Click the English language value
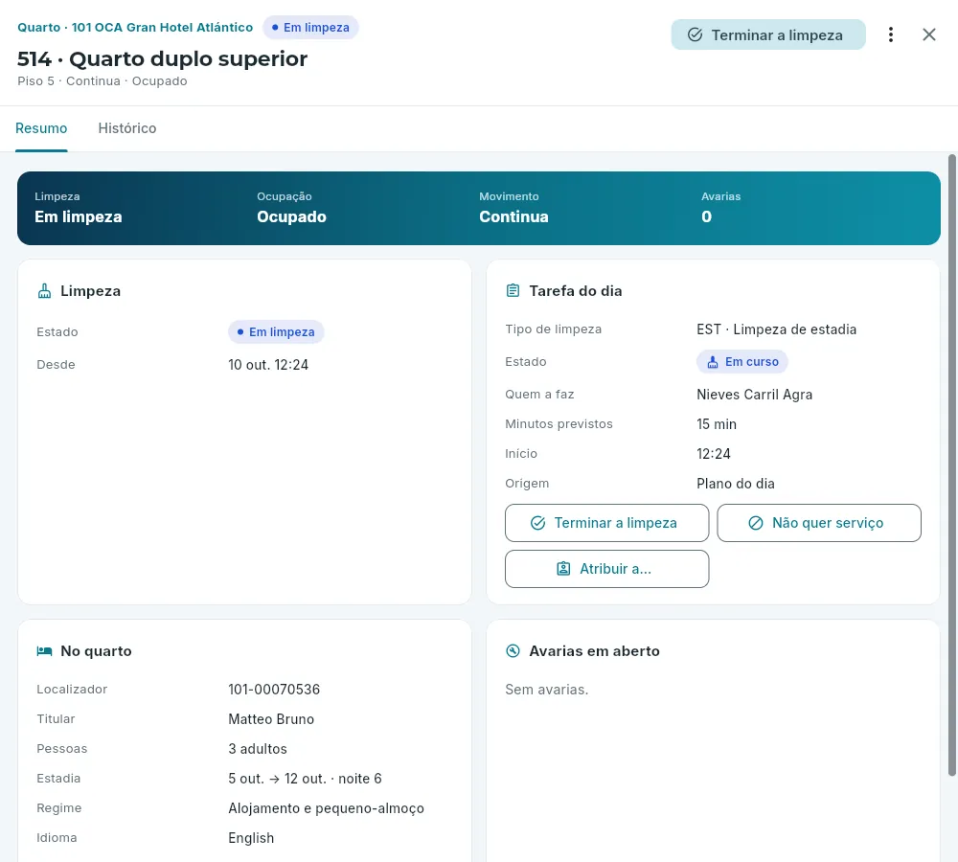Screen dimensions: 958x862 tap(251, 838)
